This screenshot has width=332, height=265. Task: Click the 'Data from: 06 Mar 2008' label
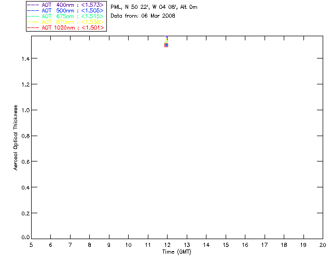[x=143, y=16]
